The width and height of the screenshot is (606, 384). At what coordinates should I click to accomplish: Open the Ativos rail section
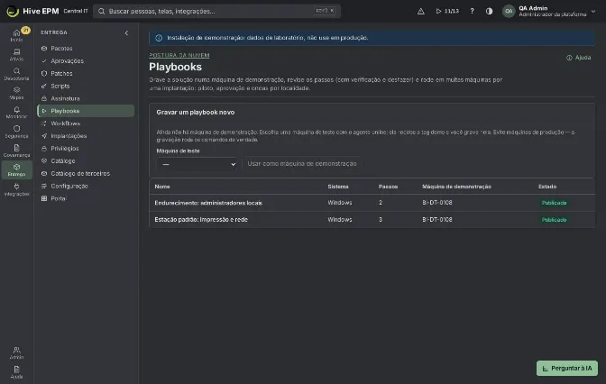point(16,54)
